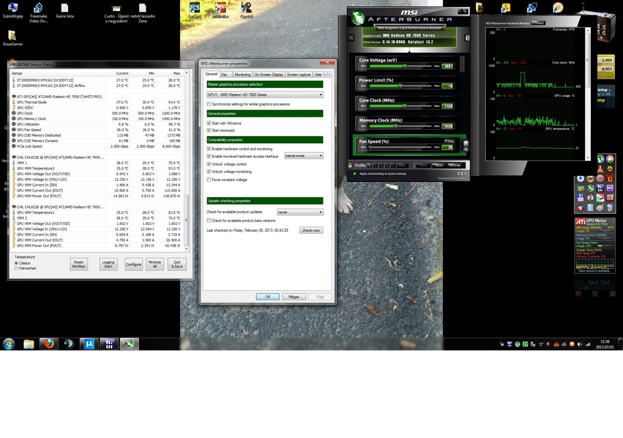Open CPU-Z from the launcher gadget
This screenshot has width=623, height=438.
pos(610,188)
